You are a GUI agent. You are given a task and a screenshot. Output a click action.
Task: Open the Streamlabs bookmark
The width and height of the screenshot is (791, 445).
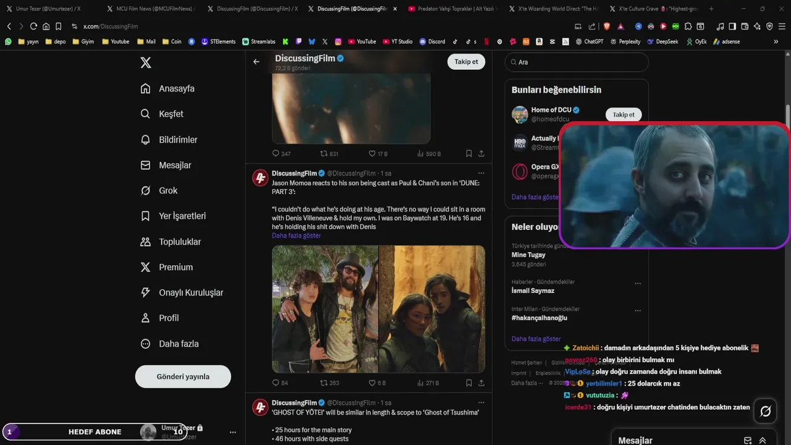258,41
